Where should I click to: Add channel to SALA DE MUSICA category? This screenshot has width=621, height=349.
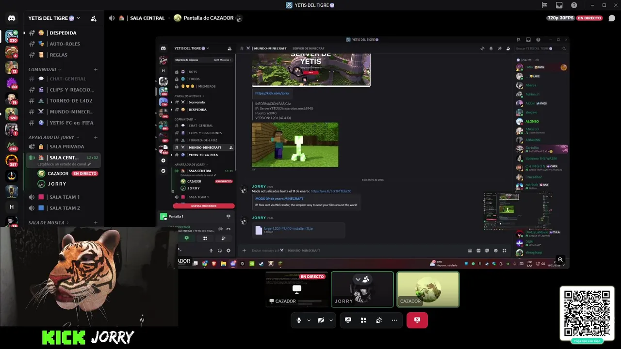(96, 222)
